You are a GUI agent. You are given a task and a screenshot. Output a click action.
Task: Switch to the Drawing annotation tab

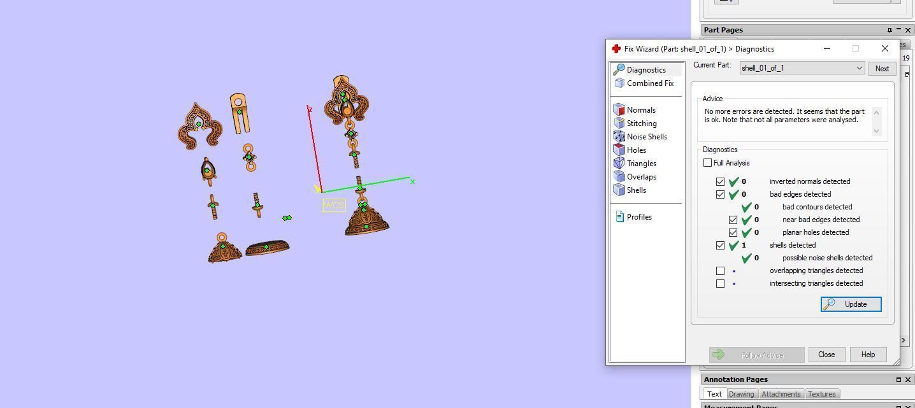pyautogui.click(x=741, y=394)
